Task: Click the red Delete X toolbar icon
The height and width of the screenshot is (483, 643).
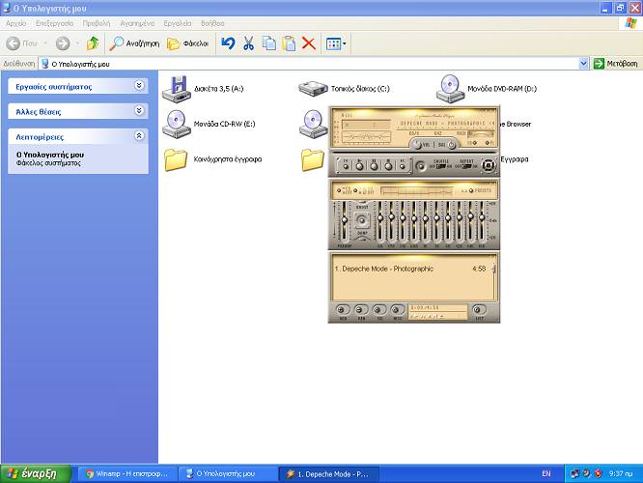Action: pos(309,43)
